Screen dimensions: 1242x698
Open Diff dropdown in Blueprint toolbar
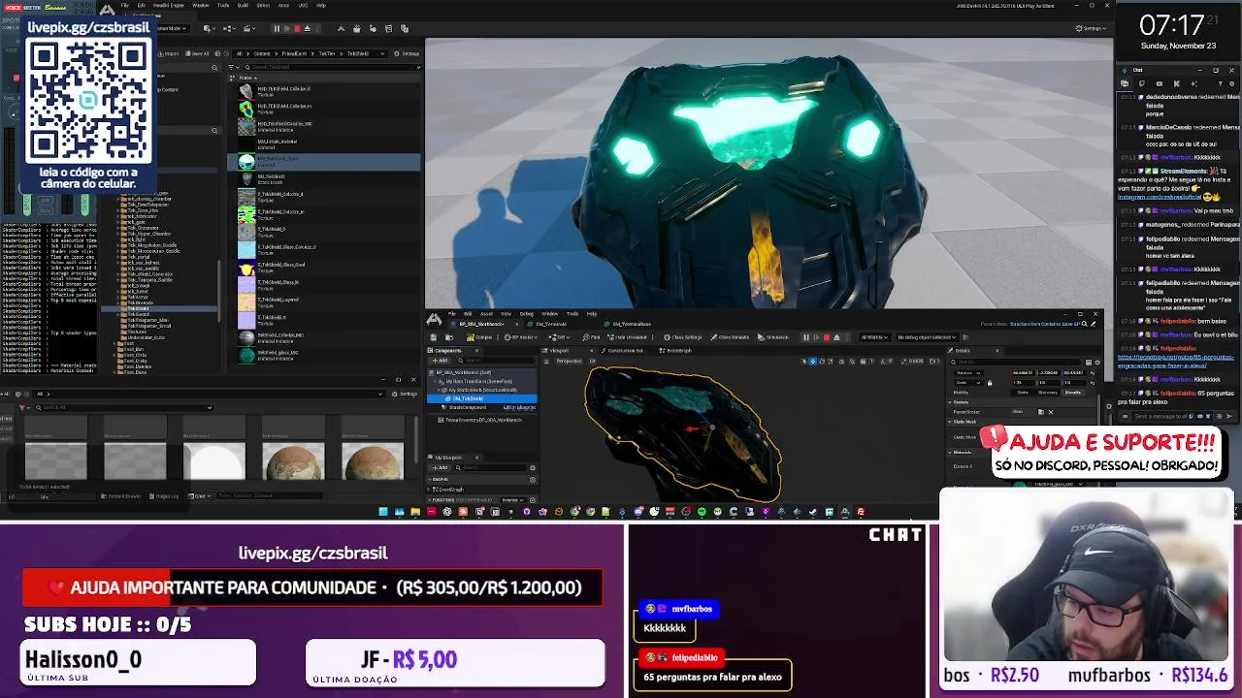pyautogui.click(x=558, y=337)
